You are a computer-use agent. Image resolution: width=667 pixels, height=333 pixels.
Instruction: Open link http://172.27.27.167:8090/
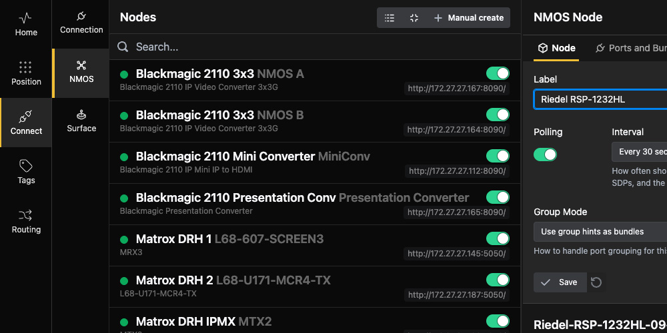[457, 89]
